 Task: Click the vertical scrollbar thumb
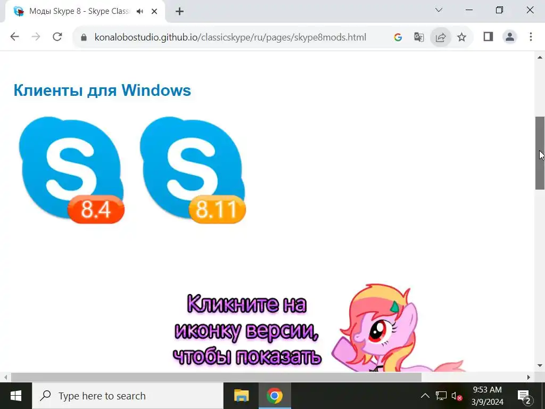tap(540, 153)
